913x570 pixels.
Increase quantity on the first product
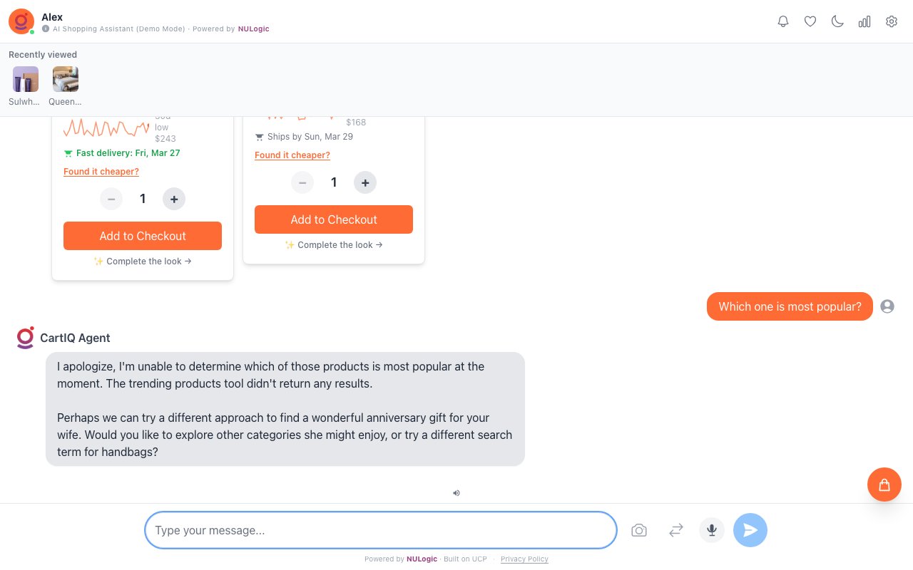click(174, 199)
